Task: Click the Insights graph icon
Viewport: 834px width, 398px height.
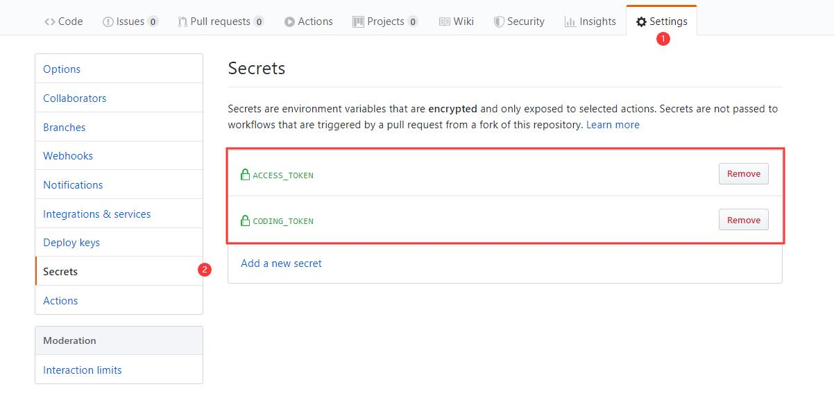Action: click(x=570, y=21)
